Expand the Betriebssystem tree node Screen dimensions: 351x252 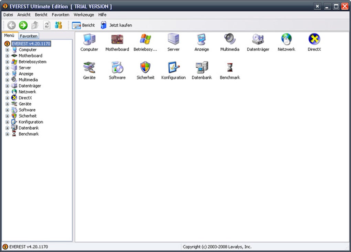click(x=7, y=62)
